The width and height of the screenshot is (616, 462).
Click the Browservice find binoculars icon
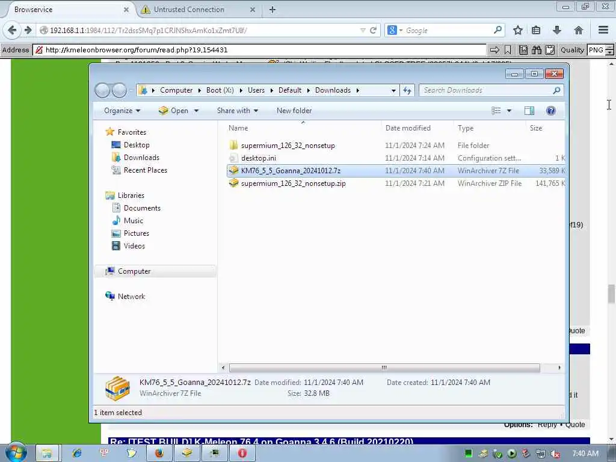tap(537, 50)
